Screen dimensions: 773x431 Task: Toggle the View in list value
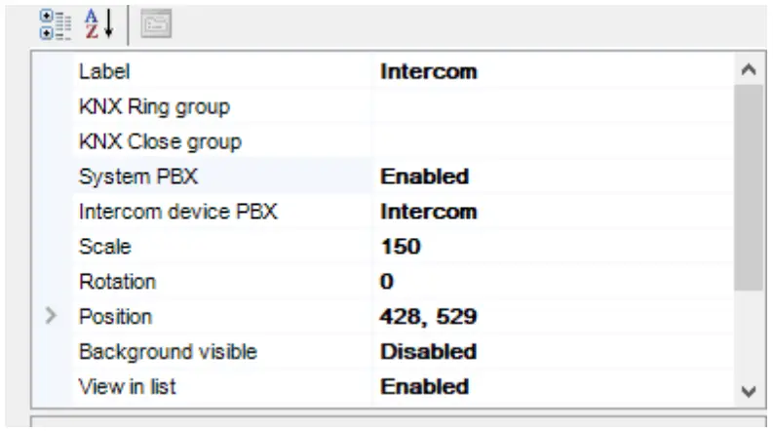click(x=424, y=386)
